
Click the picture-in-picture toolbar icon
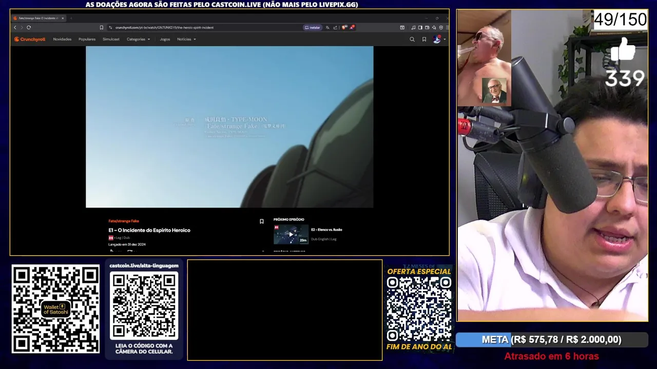pyautogui.click(x=402, y=28)
